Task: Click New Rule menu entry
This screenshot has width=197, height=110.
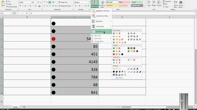Action: [x=101, y=36]
